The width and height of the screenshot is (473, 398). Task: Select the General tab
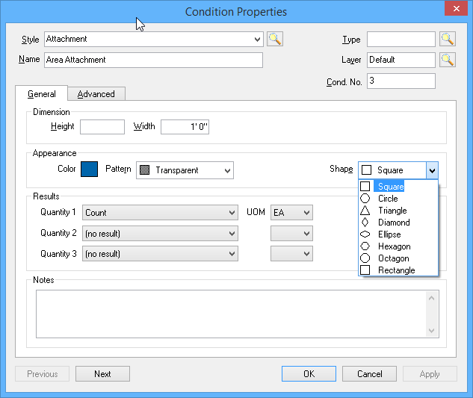pos(42,94)
